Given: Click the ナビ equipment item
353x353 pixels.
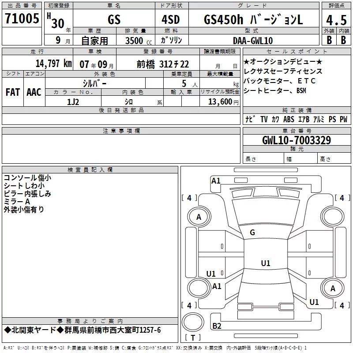Looking at the screenshot, I should pyautogui.click(x=250, y=119).
